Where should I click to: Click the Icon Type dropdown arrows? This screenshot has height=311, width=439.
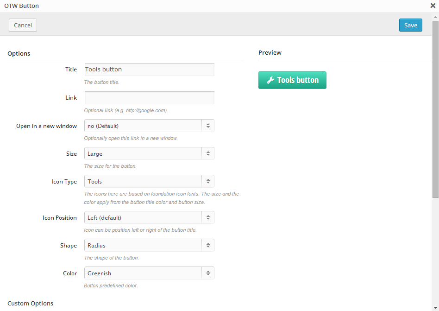point(208,181)
